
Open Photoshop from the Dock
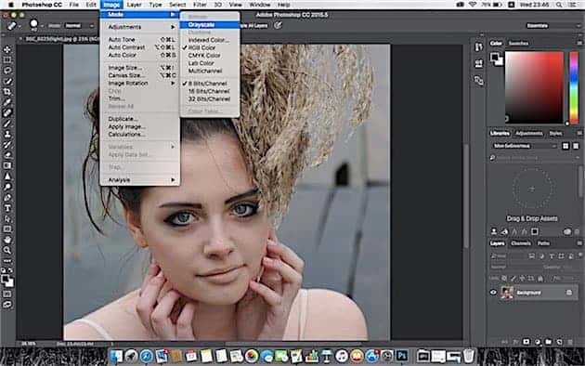(402, 356)
